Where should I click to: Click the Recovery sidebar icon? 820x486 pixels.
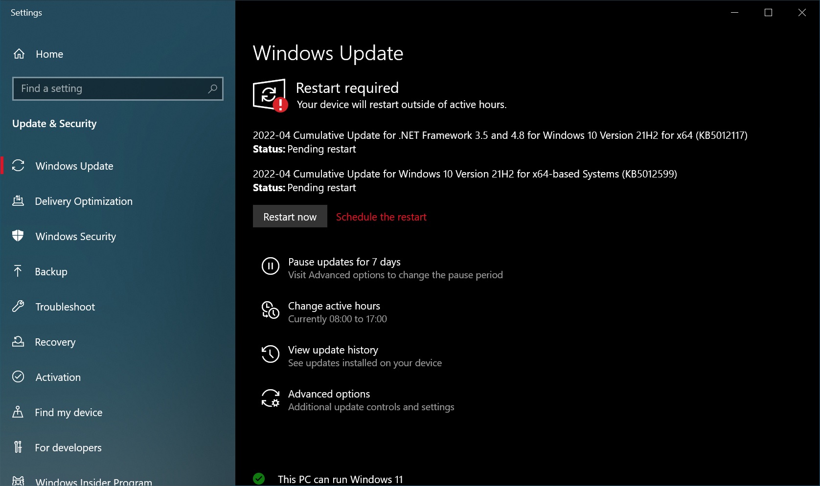pos(19,342)
